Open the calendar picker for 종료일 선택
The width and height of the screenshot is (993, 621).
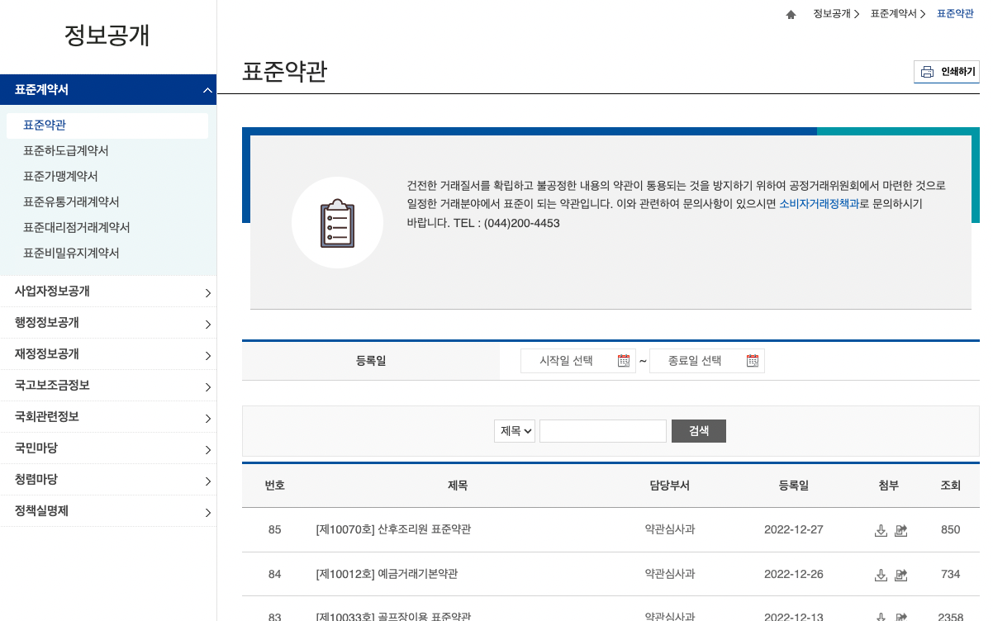(752, 360)
